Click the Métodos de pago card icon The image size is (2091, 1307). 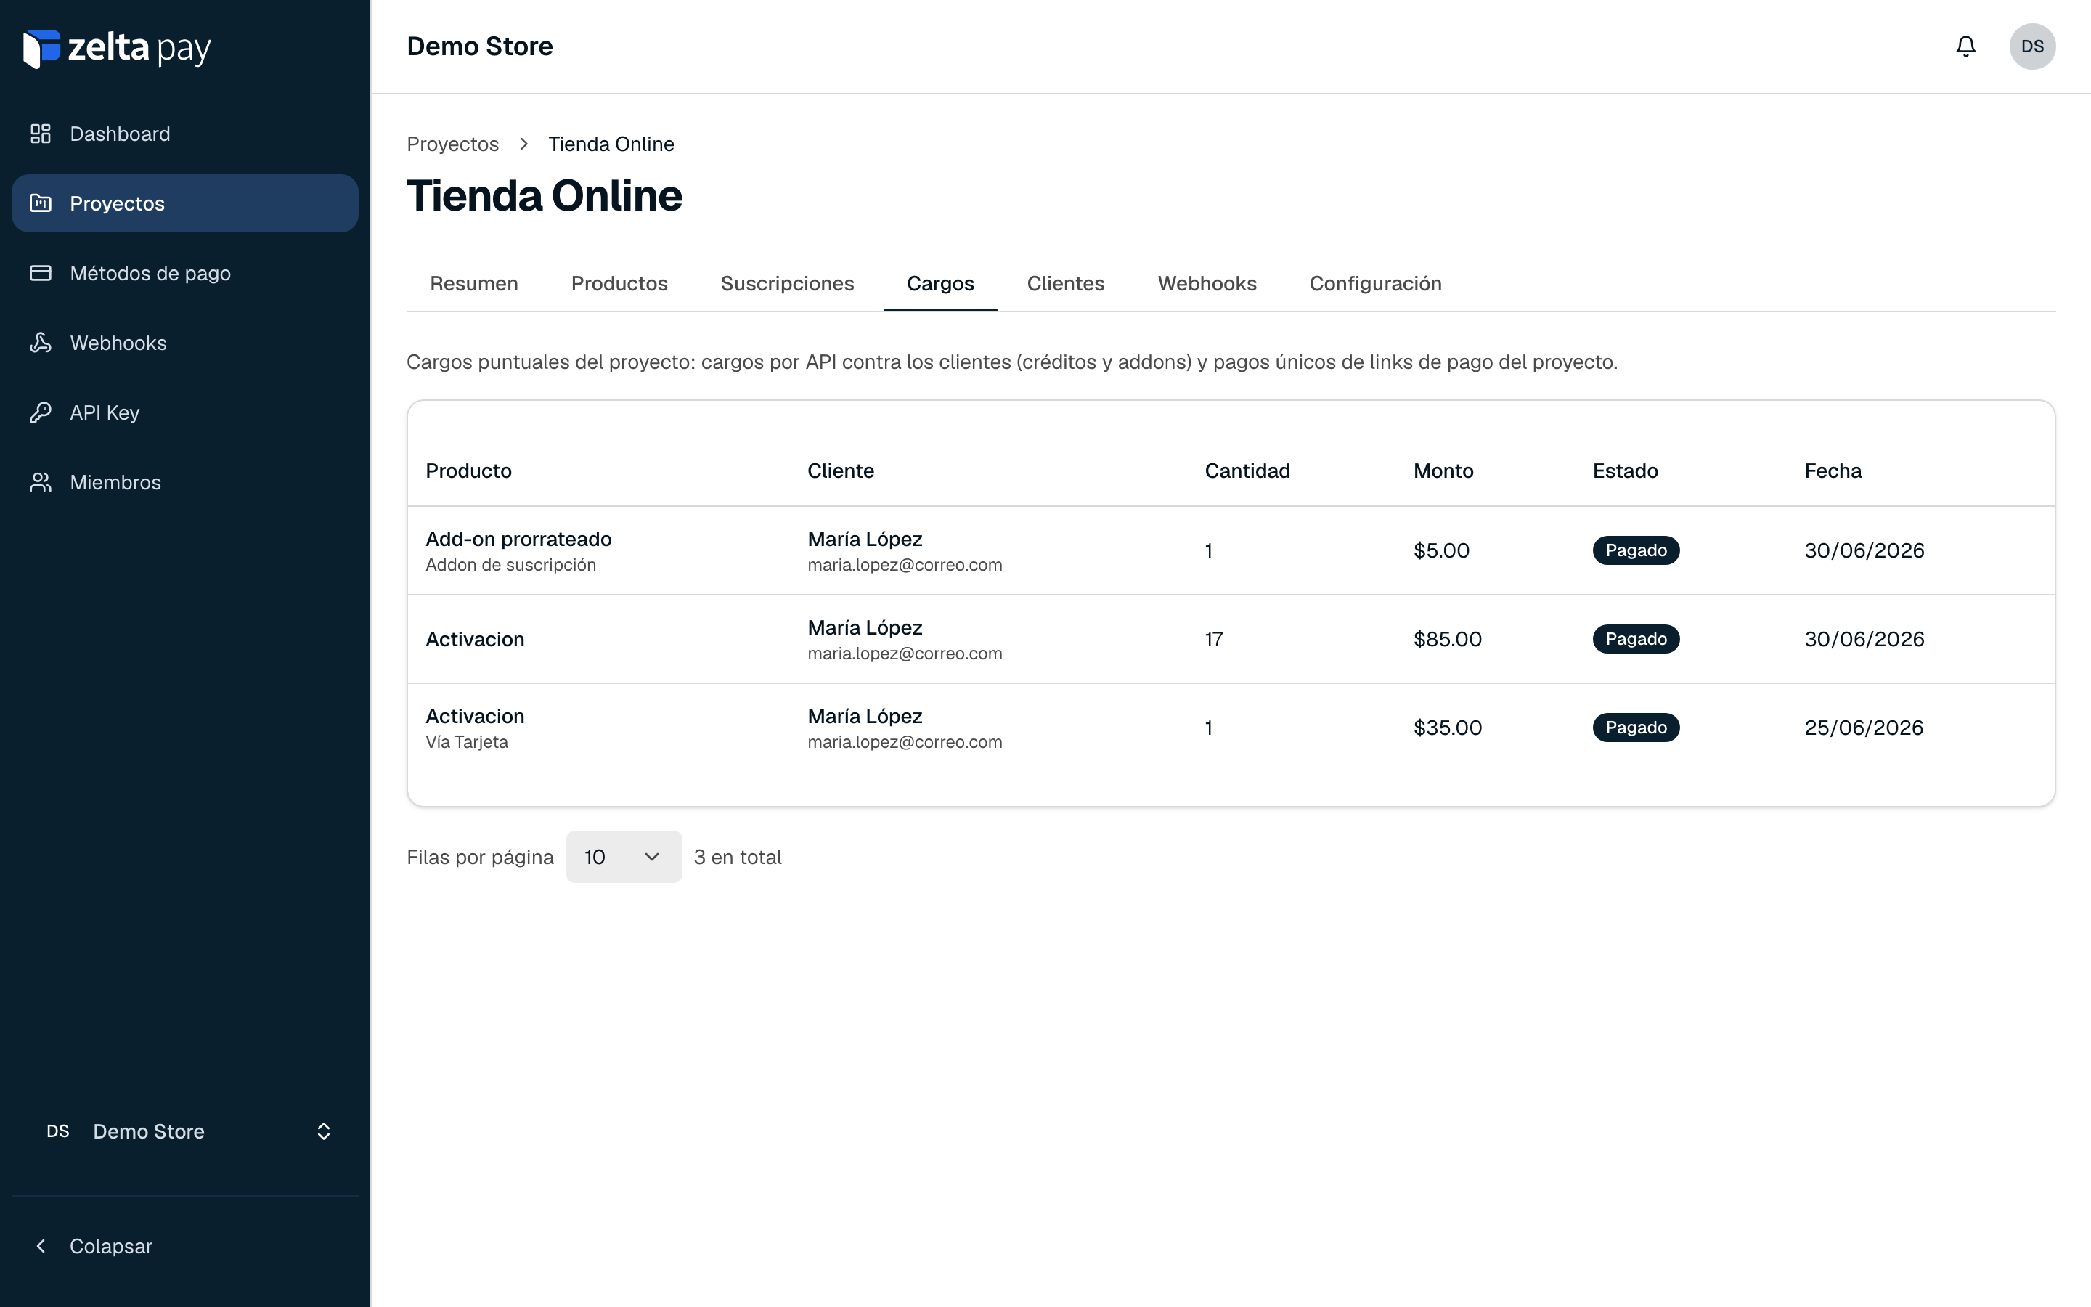(41, 273)
